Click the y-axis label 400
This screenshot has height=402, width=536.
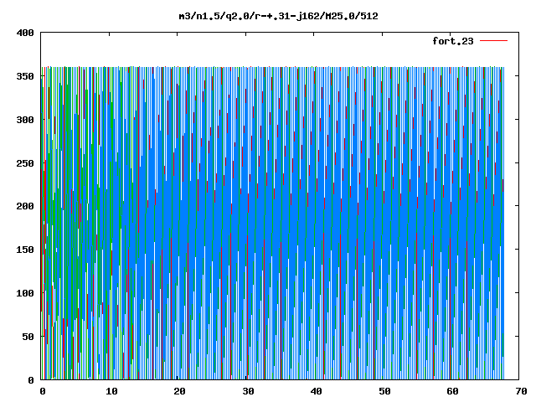click(25, 33)
